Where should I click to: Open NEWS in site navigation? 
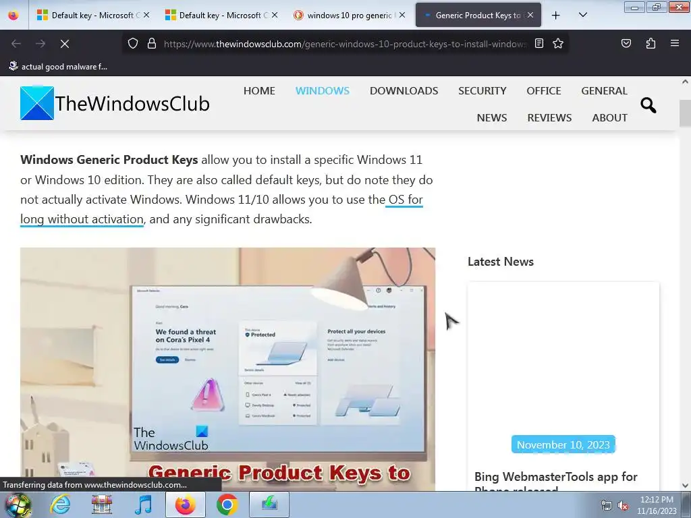point(492,117)
